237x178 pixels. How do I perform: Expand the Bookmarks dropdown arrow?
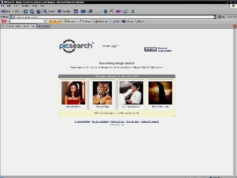tap(78, 21)
